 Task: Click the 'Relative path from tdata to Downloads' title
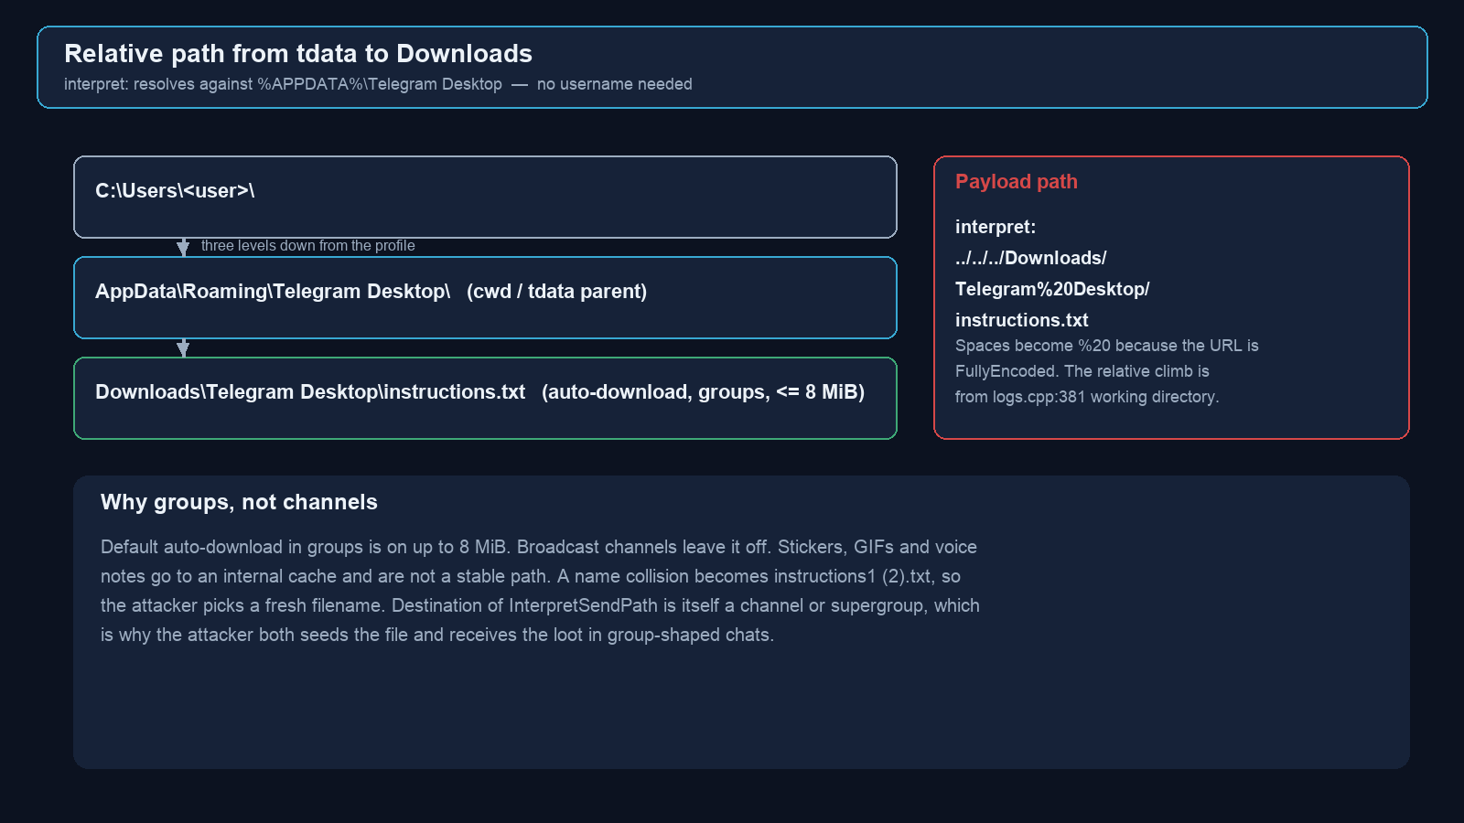[x=298, y=54]
